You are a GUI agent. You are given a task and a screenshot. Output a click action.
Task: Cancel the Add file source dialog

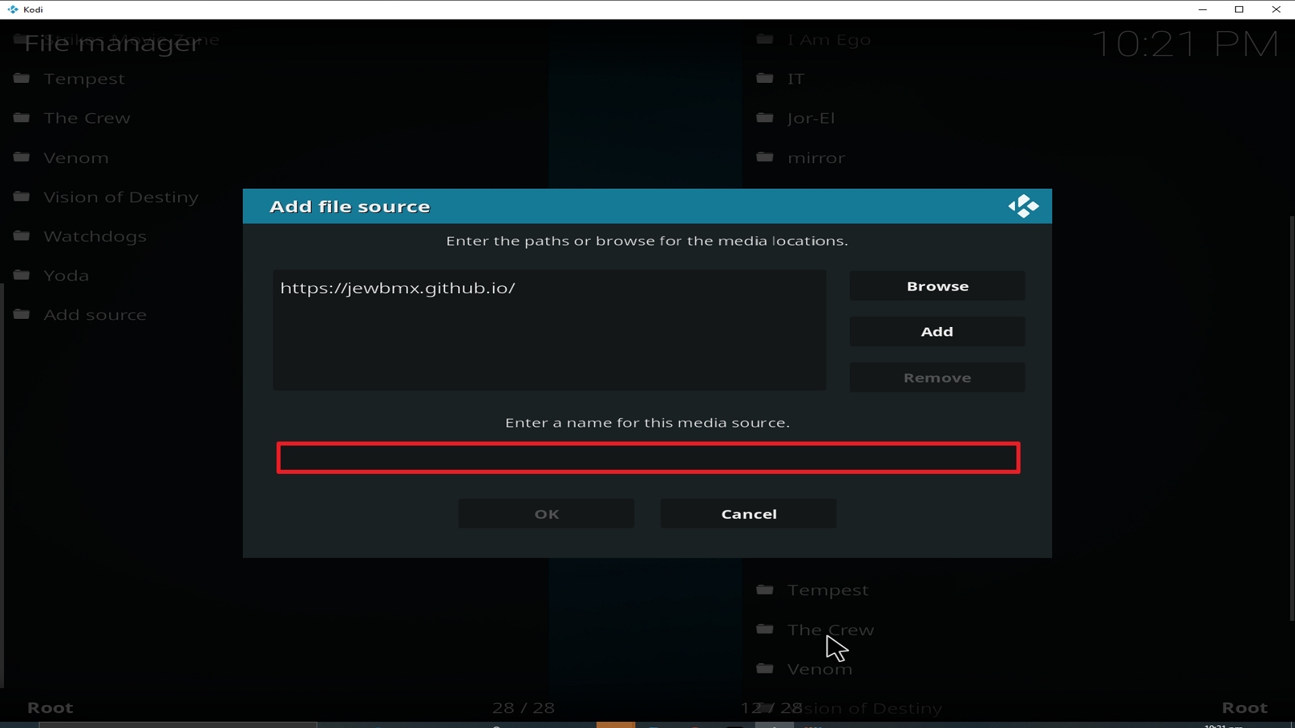pos(749,514)
